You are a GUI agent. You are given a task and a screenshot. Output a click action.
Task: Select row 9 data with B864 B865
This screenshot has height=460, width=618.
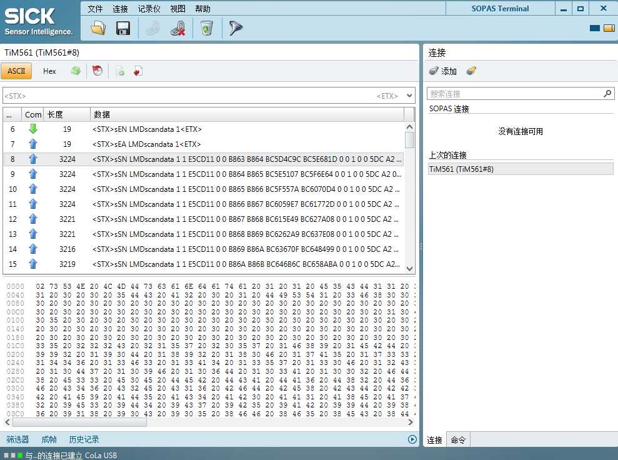pos(204,174)
